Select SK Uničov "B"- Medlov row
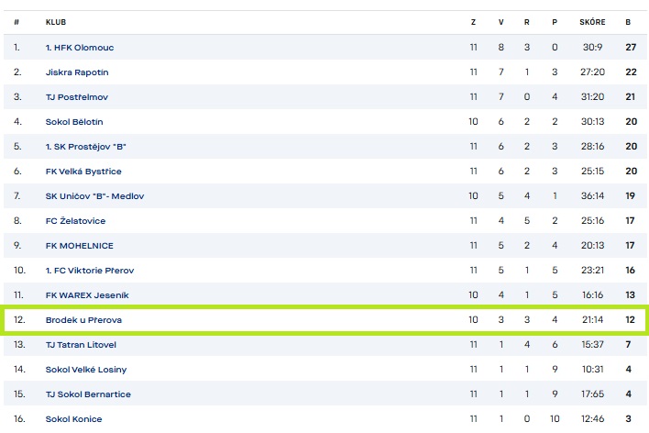Screen dimensions: 649x433 94,195
